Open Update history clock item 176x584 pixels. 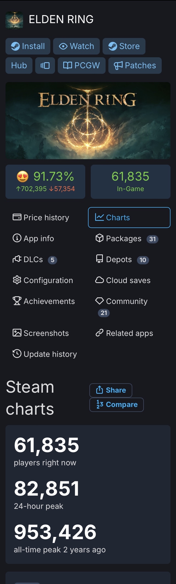45,354
